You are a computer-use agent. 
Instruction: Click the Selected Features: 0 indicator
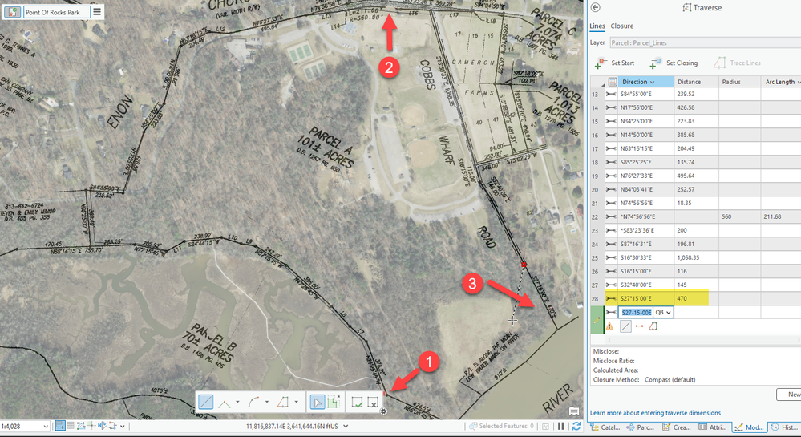[502, 426]
